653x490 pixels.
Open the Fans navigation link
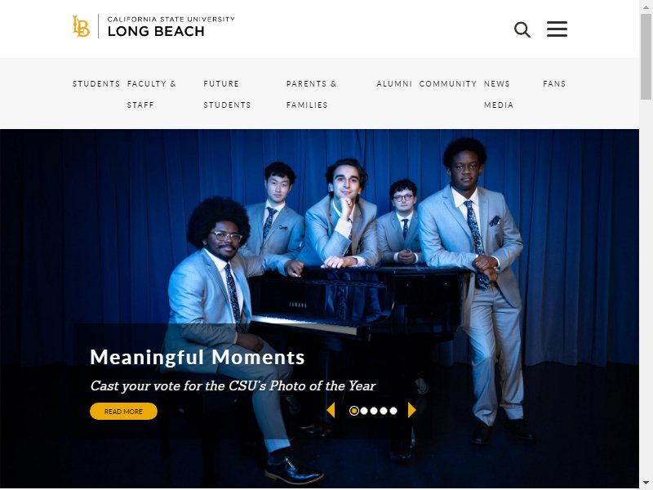click(554, 84)
